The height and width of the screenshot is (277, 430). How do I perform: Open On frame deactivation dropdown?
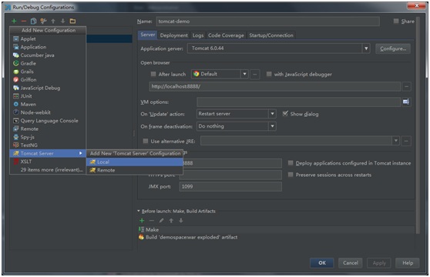[236, 126]
